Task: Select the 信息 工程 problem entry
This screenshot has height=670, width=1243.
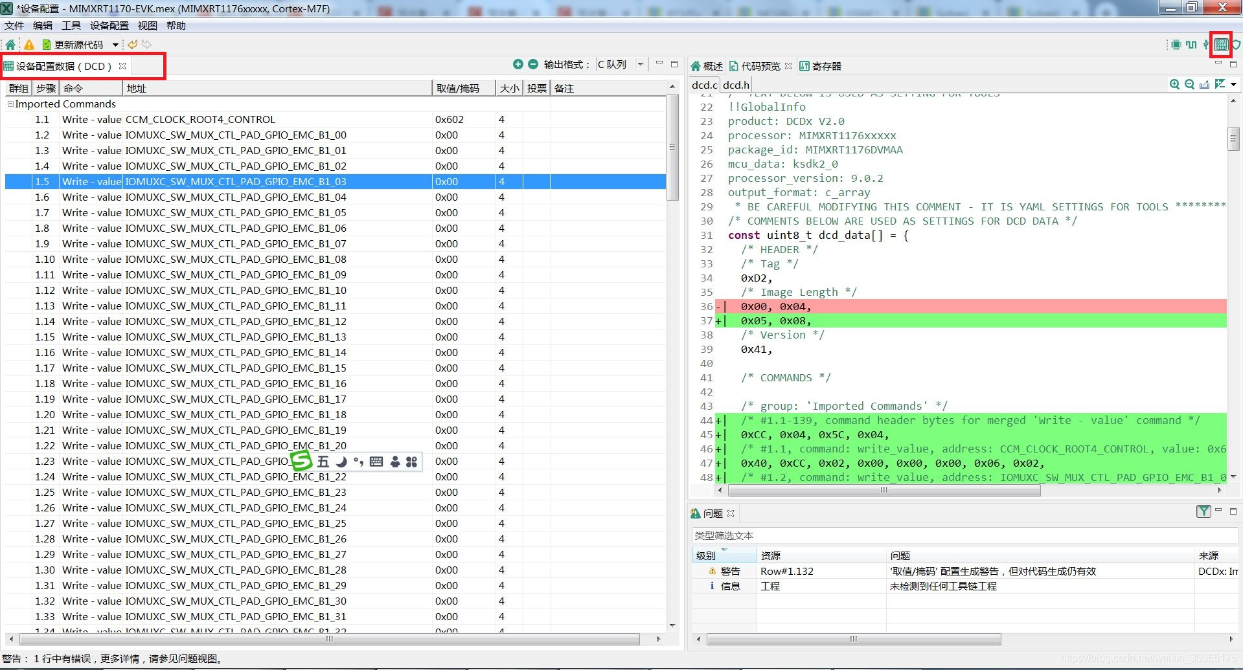Action: (x=964, y=586)
